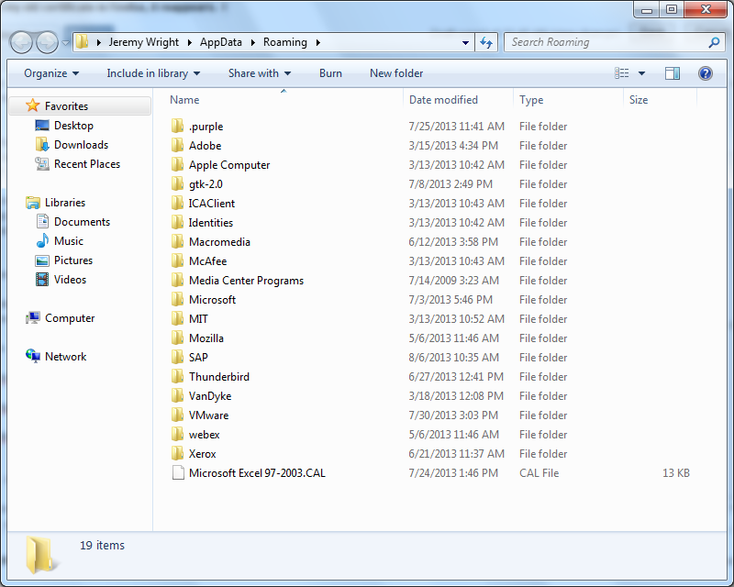The image size is (734, 587).
Task: Click the address bar folder icon
Action: click(82, 42)
